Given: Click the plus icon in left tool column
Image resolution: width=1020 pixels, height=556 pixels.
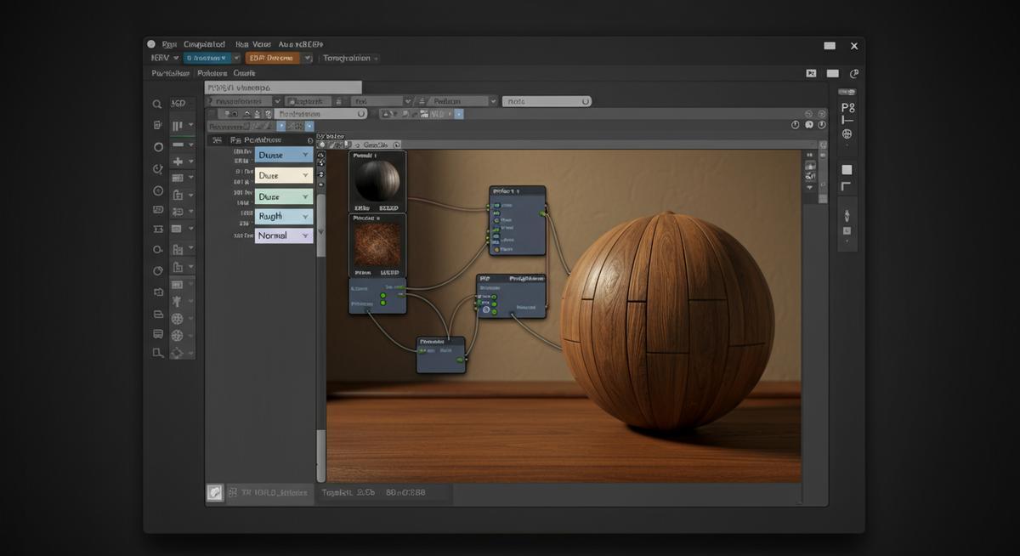Looking at the screenshot, I should point(178,162).
